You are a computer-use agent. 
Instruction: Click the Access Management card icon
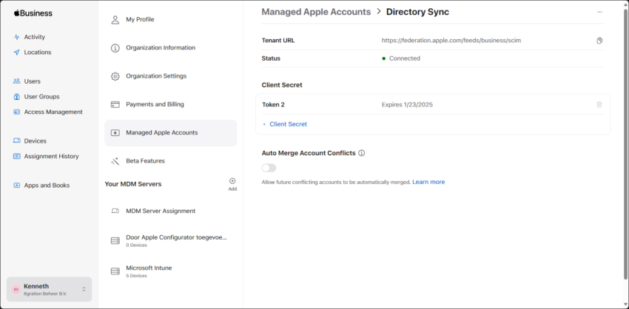pyautogui.click(x=16, y=112)
